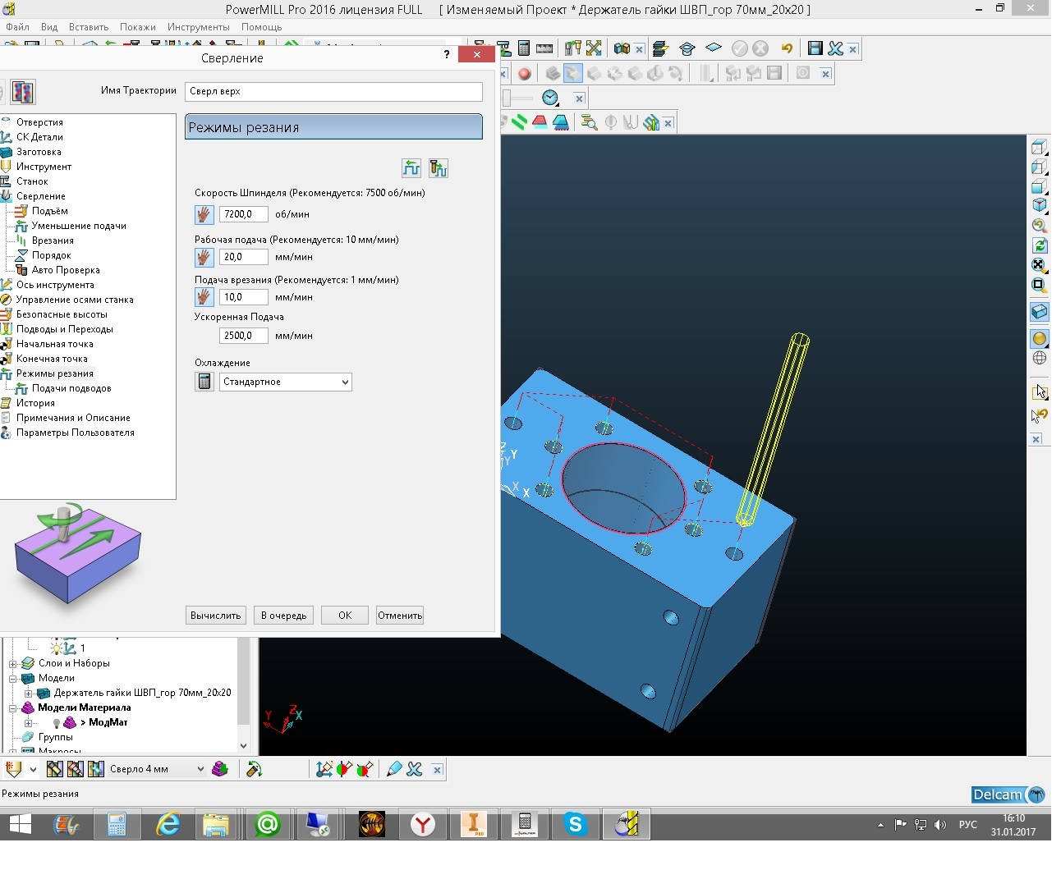Open the Сверло 4 мм tool dropdown
The height and width of the screenshot is (870, 1061).
[x=200, y=769]
